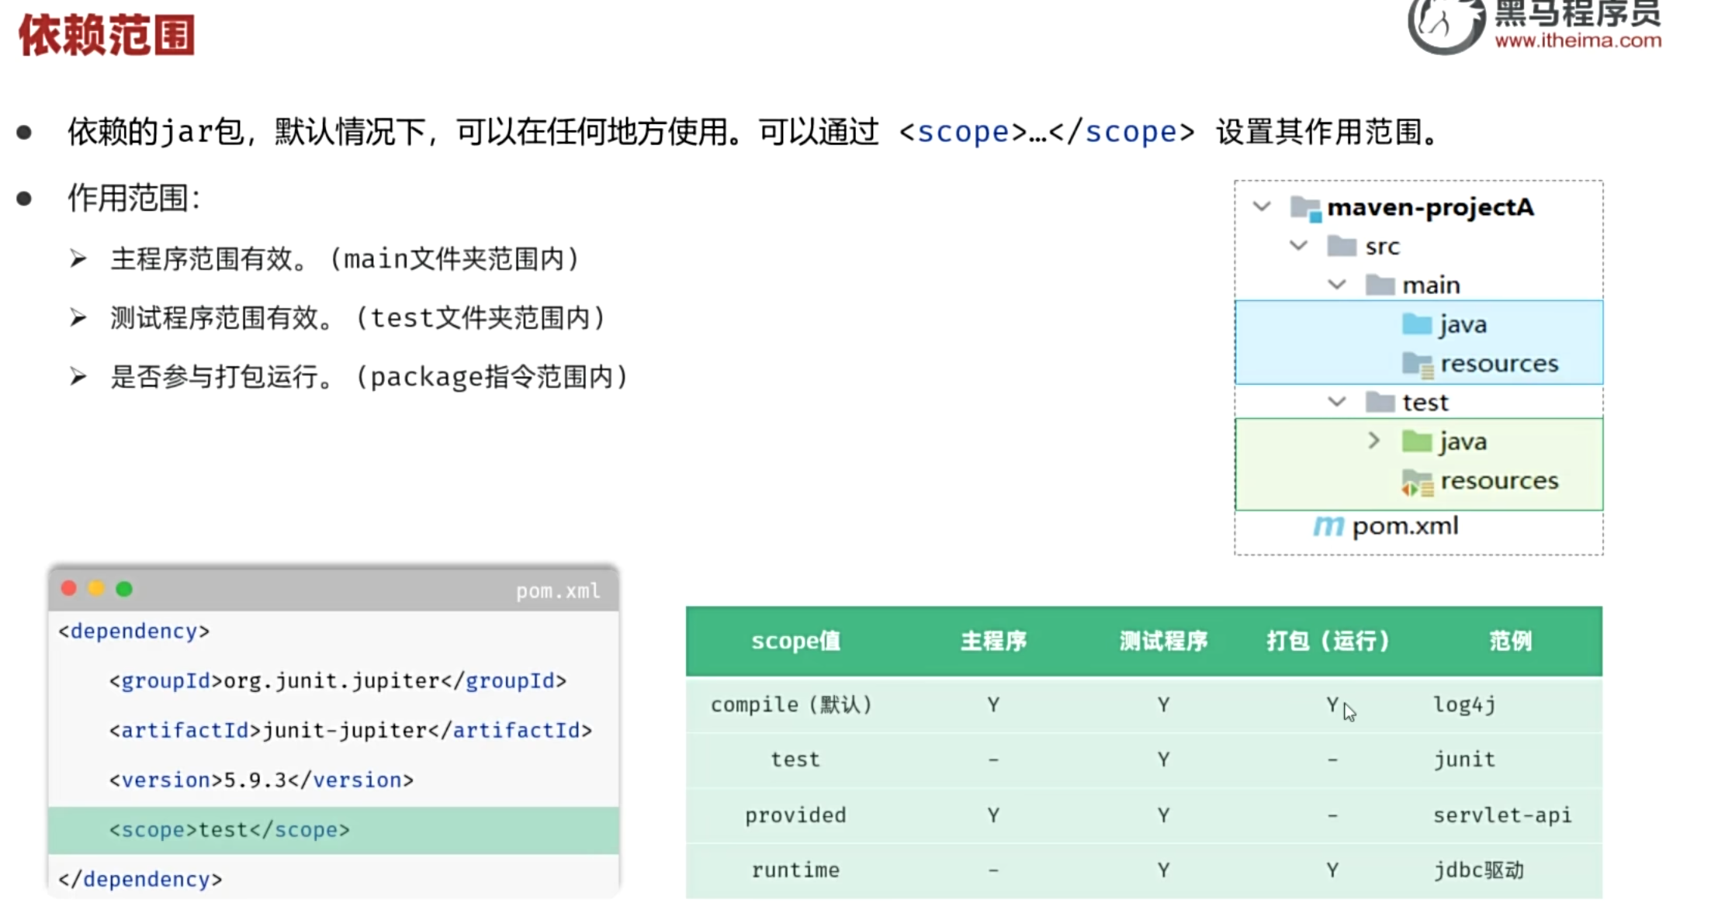
Task: Click the src folder icon
Action: [1341, 247]
